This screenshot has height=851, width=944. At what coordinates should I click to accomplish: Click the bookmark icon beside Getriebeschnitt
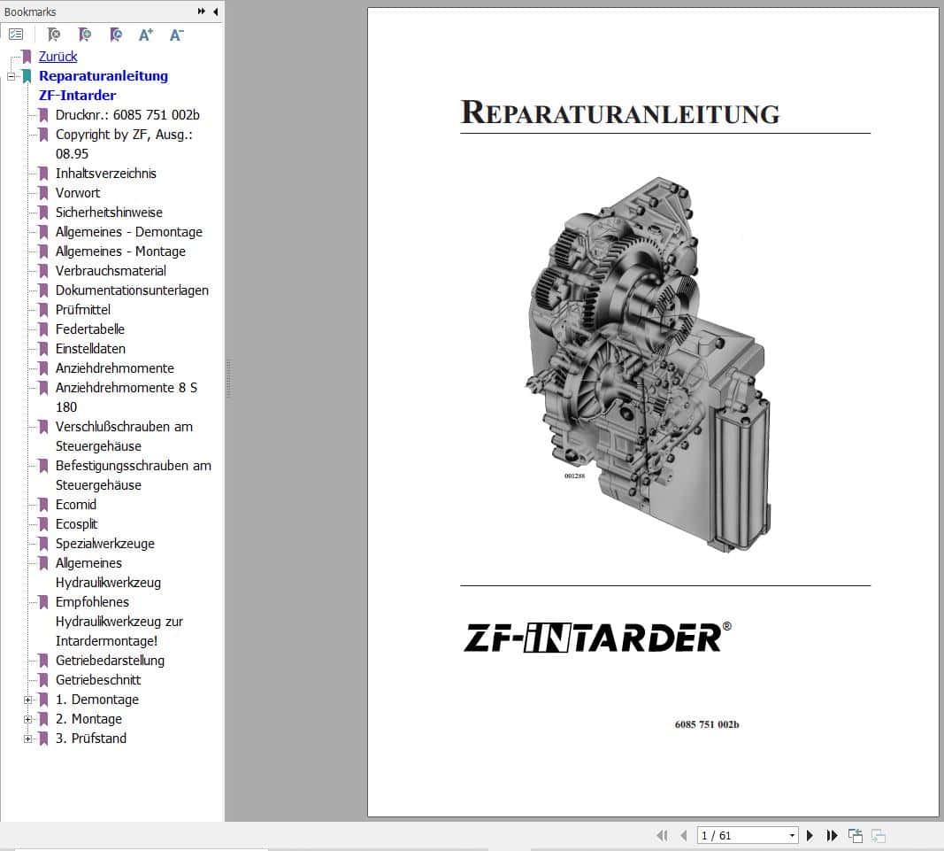tap(43, 680)
